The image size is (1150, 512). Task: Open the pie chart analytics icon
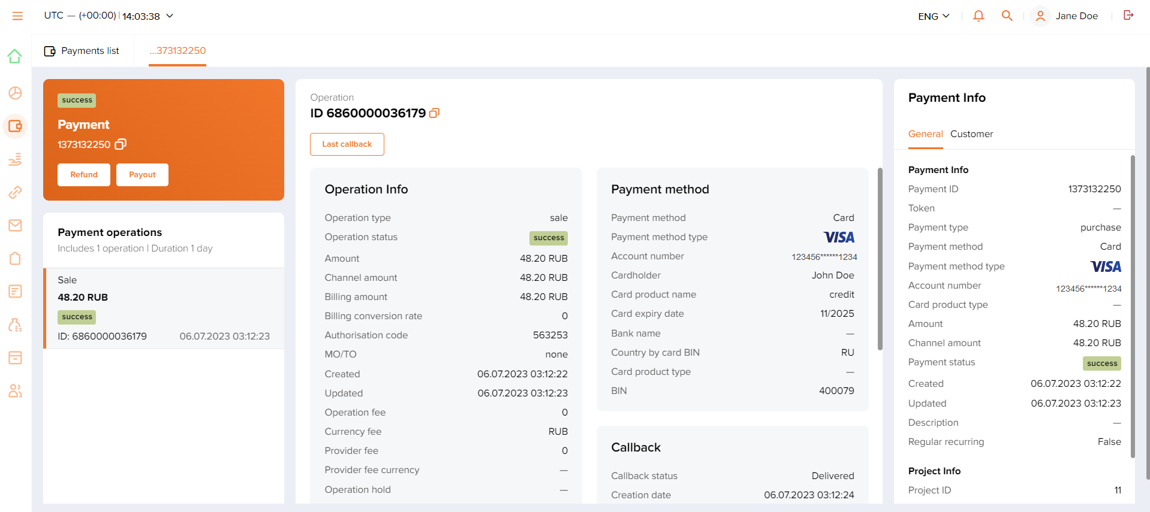15,93
